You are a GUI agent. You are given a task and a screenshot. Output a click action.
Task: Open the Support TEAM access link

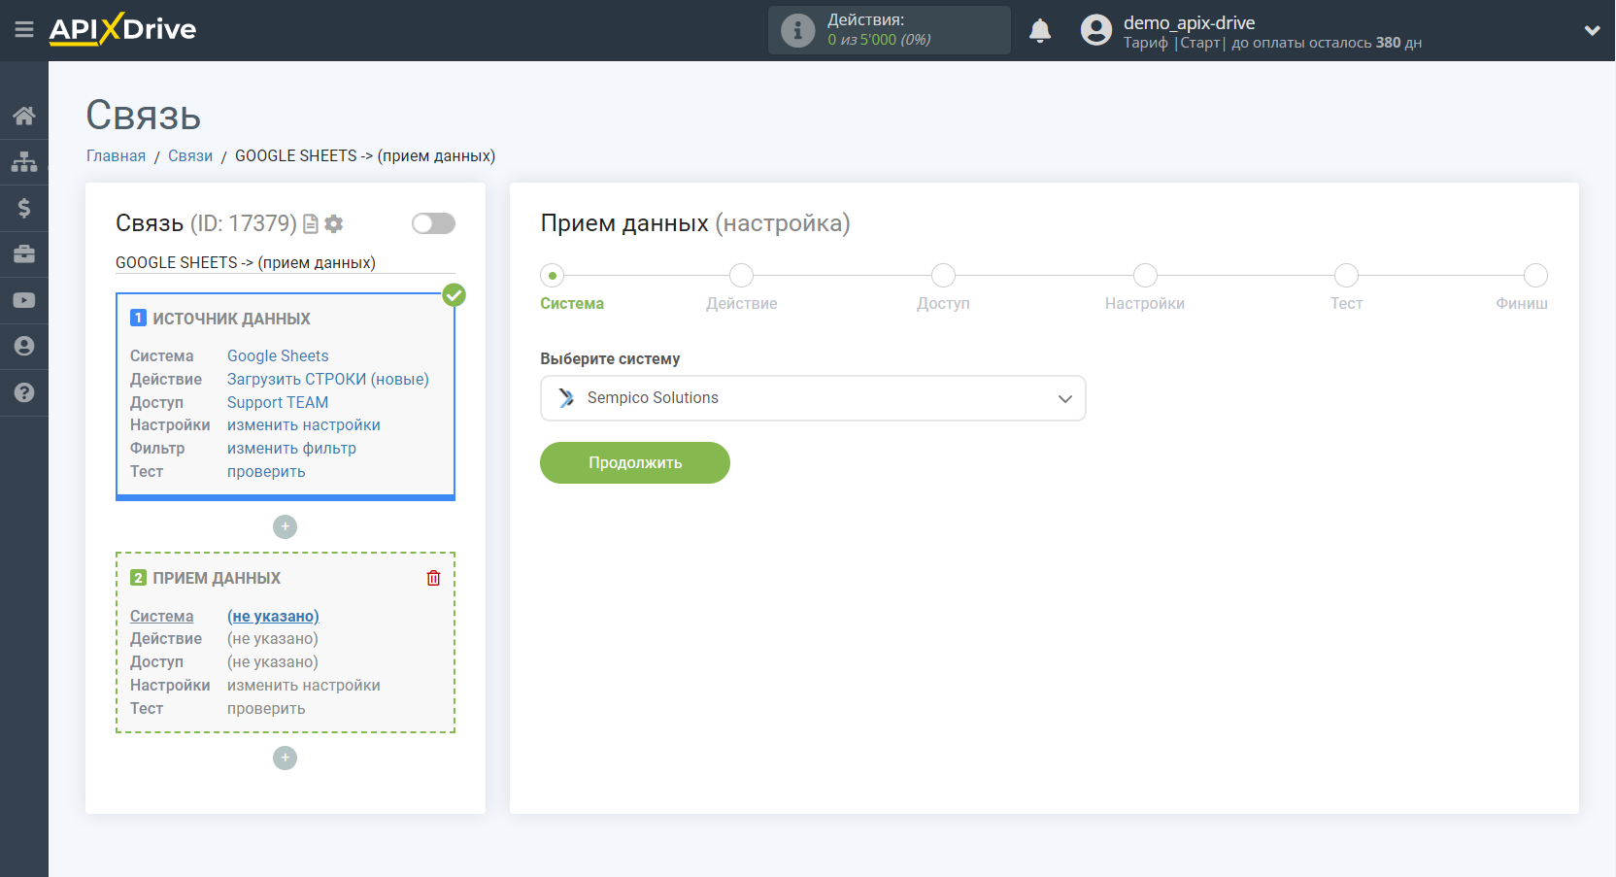coord(278,403)
